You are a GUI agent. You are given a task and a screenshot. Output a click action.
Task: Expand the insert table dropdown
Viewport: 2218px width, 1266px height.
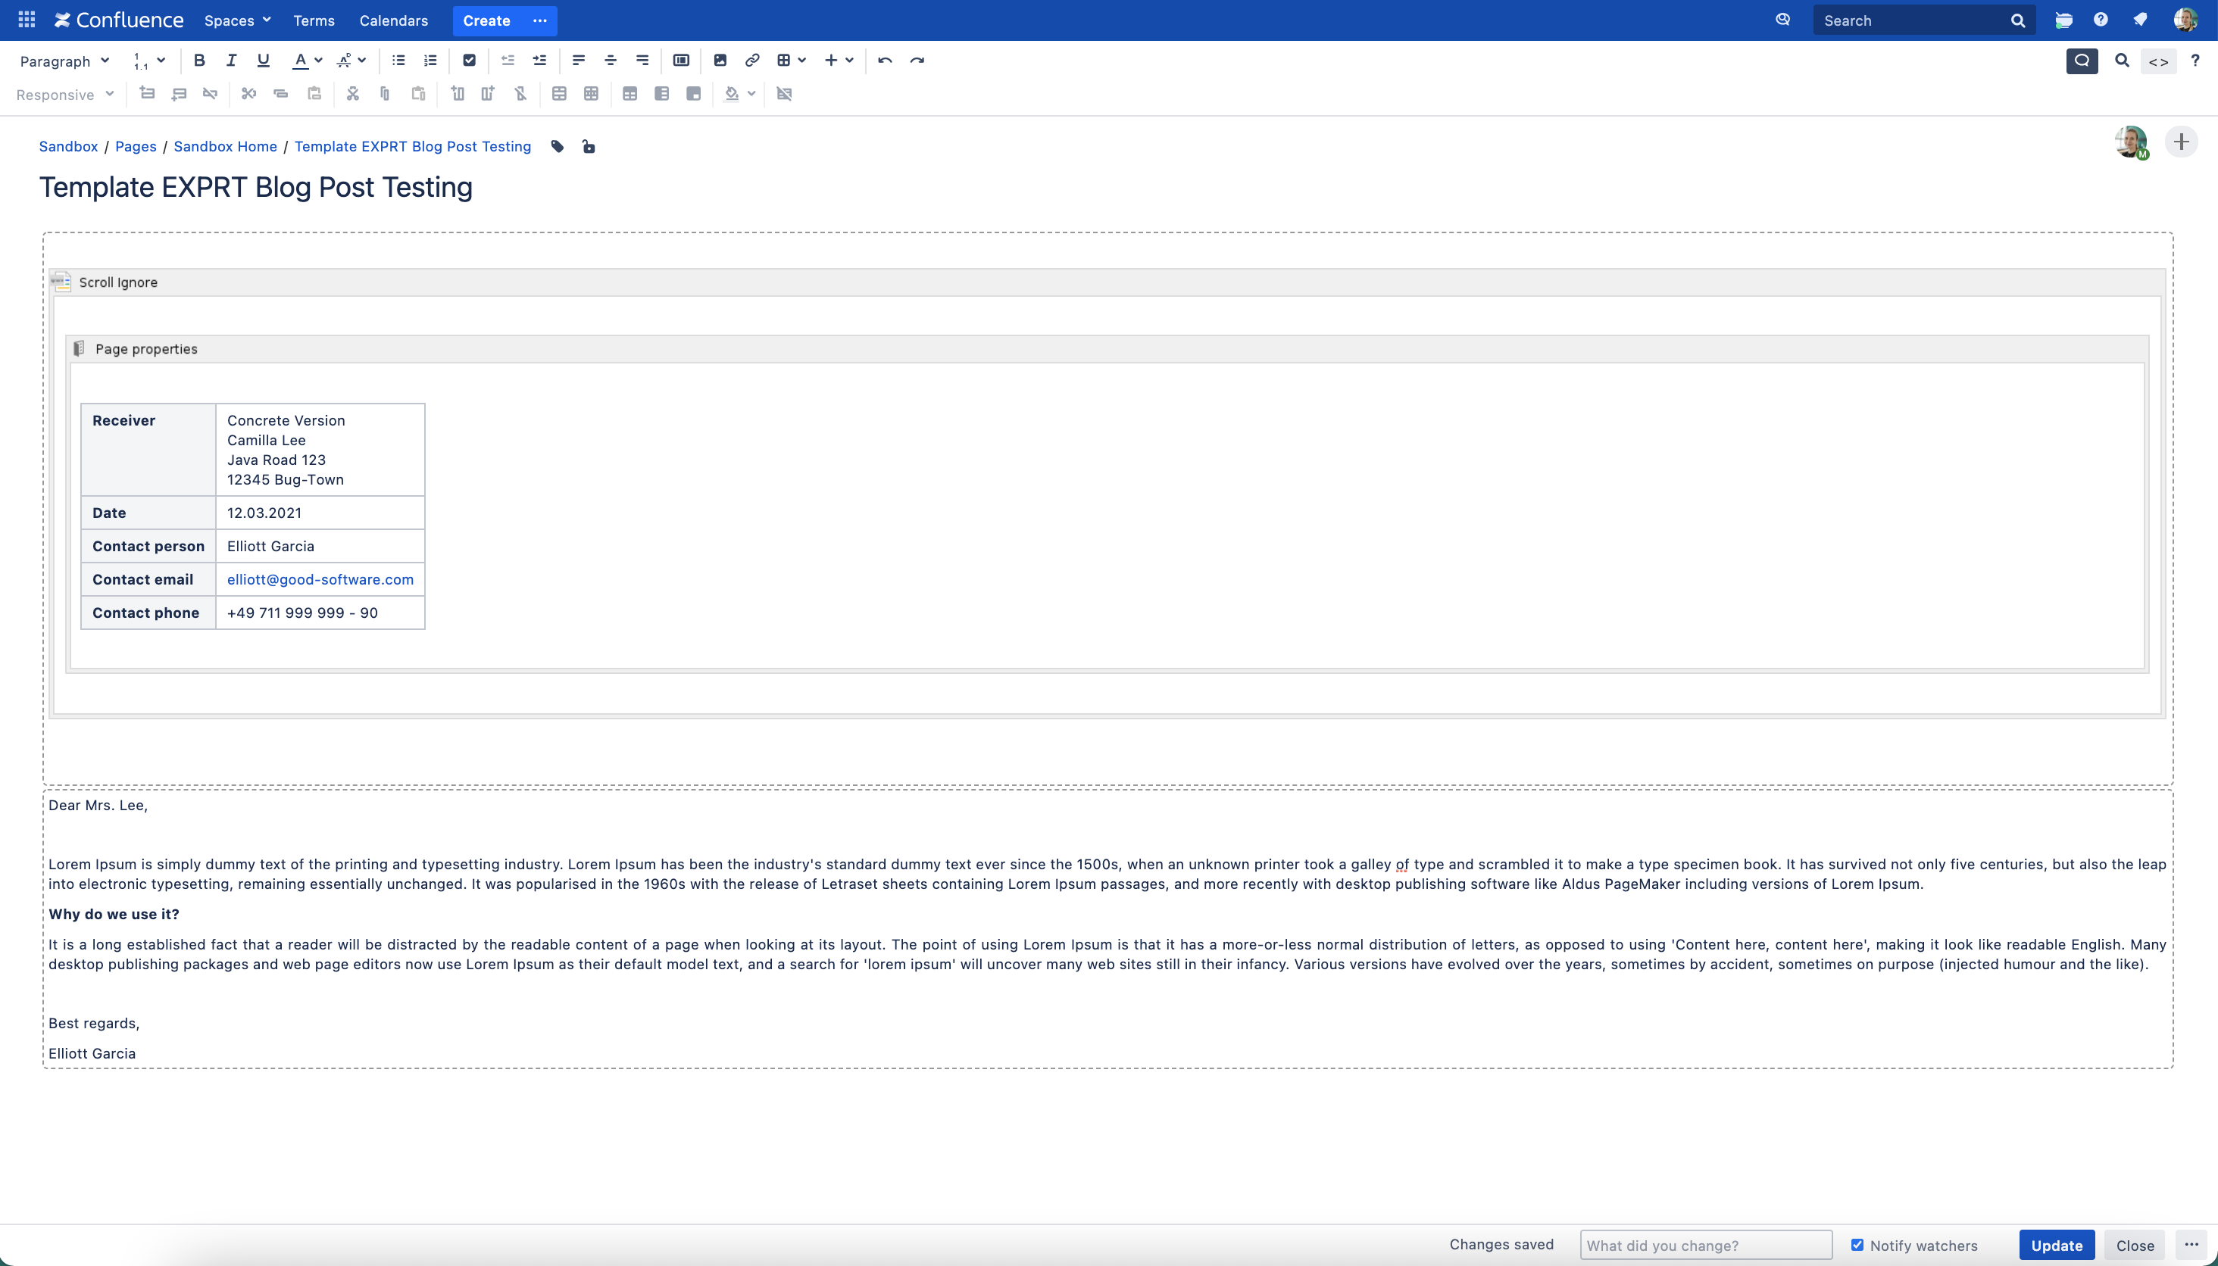(x=801, y=60)
